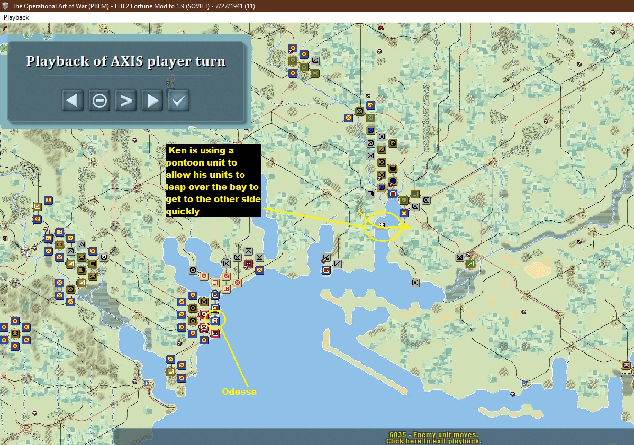Screen dimensions: 634x445
Task: Click anchor port marker on the eastern shore
Action: coord(524,383)
